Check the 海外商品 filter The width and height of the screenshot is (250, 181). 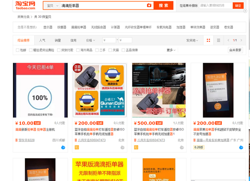[78, 50]
